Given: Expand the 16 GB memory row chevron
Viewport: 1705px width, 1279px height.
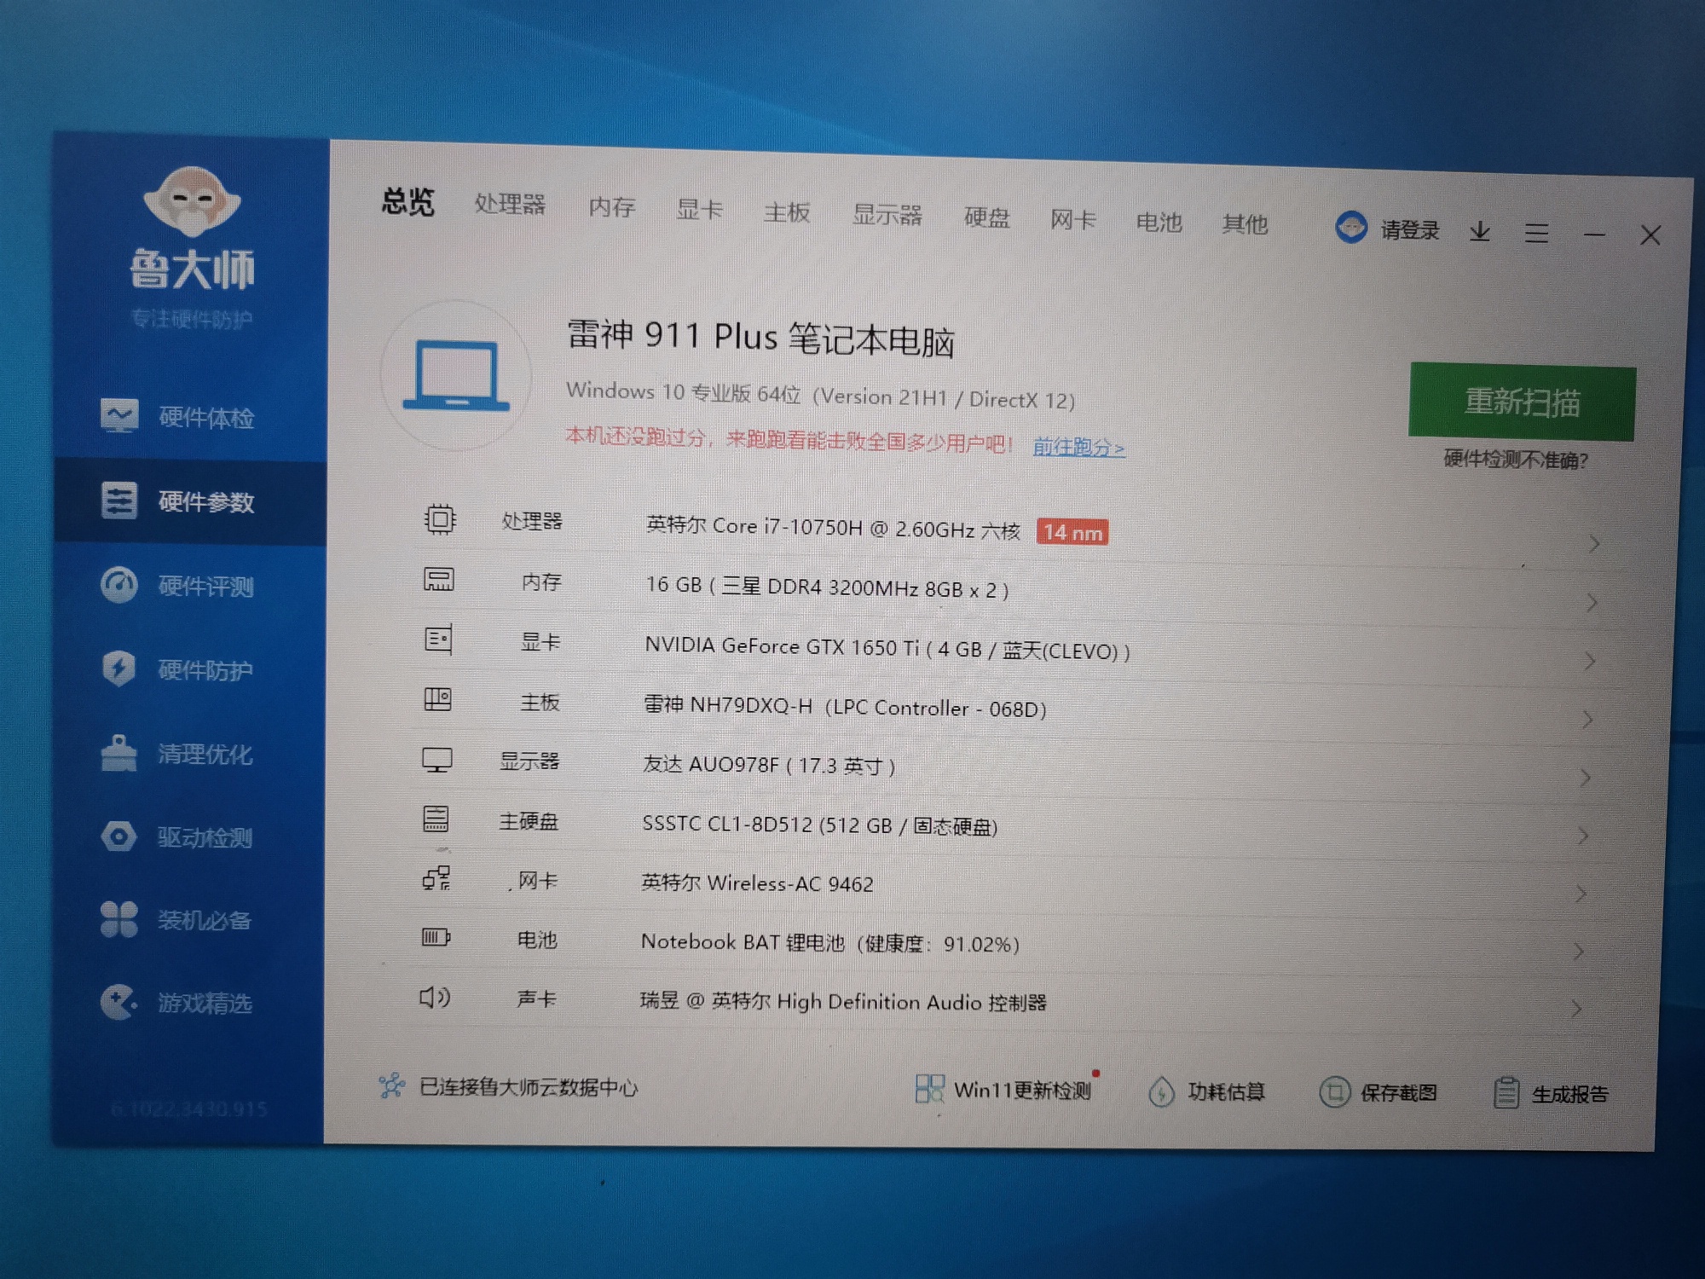Looking at the screenshot, I should pyautogui.click(x=1592, y=604).
